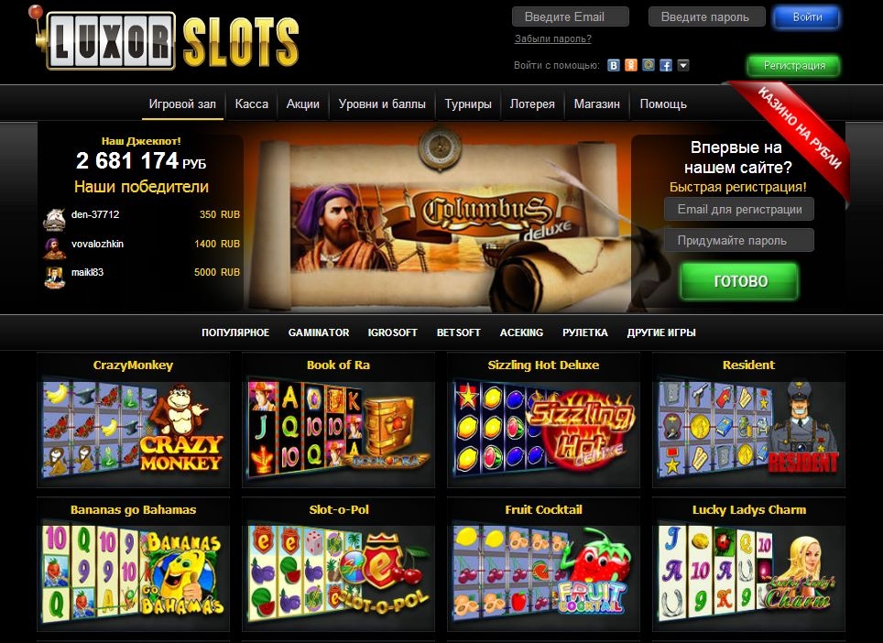
Task: Open the Турниры menu item
Action: pos(468,104)
